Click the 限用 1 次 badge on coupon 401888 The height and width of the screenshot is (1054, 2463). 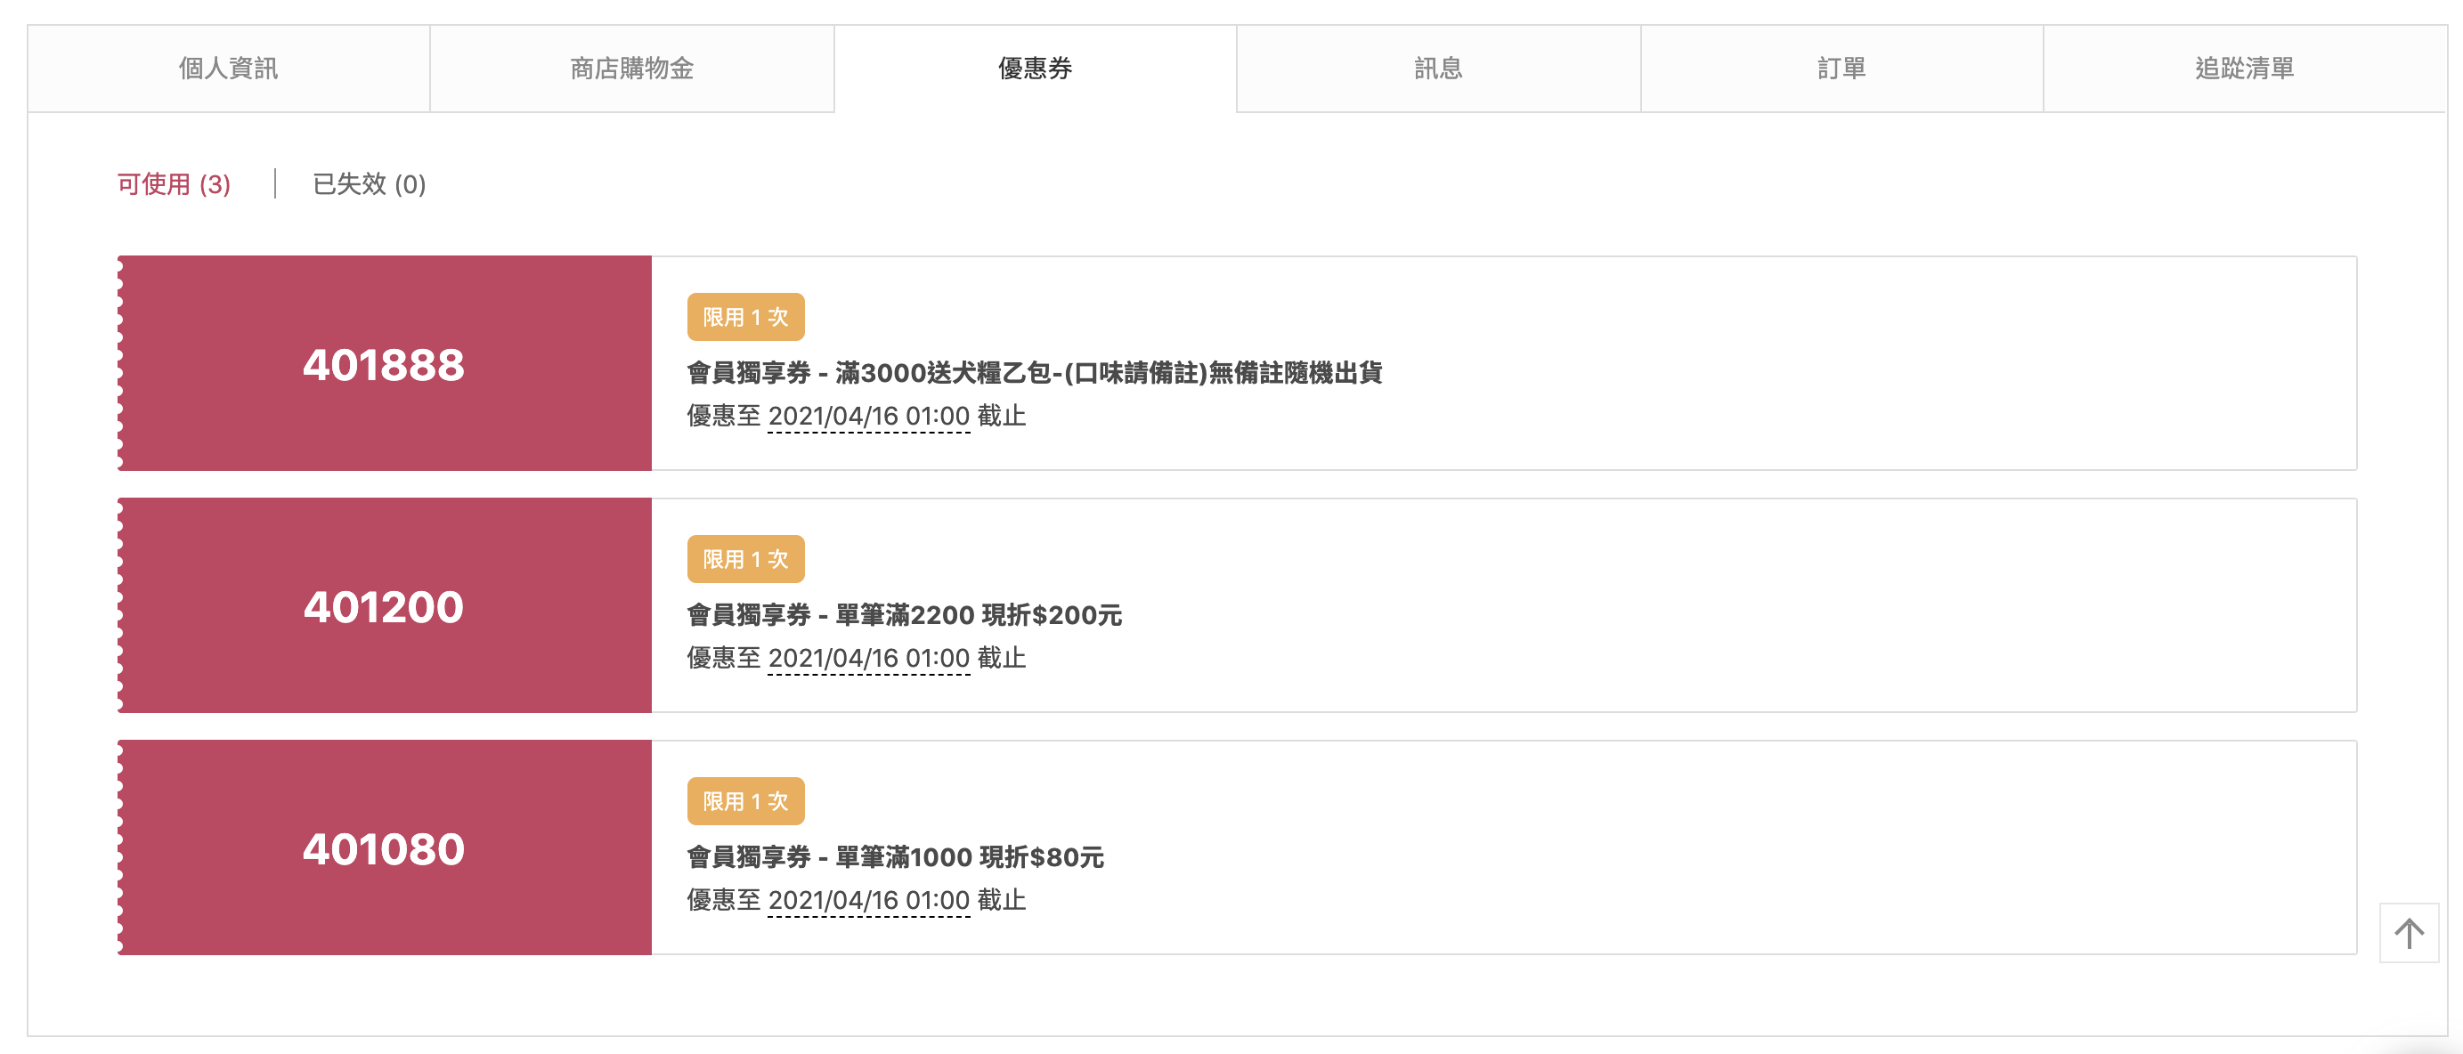[744, 317]
